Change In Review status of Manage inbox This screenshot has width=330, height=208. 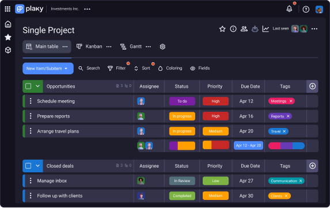click(182, 181)
